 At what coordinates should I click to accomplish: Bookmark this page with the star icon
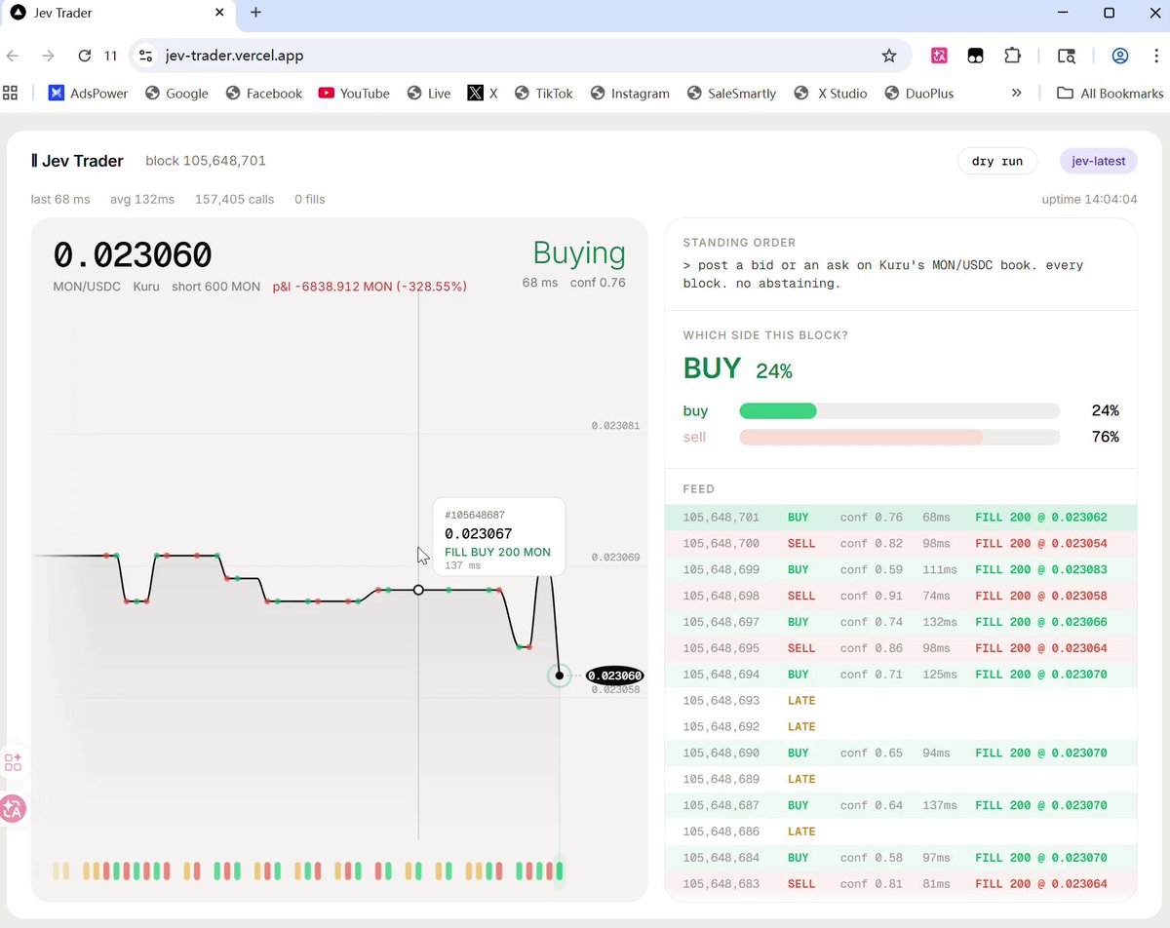(889, 56)
